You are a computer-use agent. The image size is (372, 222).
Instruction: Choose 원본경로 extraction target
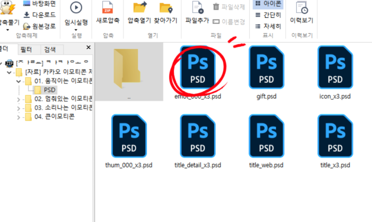[39, 26]
